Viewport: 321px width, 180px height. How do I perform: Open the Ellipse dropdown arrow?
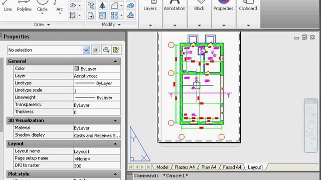[x=80, y=5]
